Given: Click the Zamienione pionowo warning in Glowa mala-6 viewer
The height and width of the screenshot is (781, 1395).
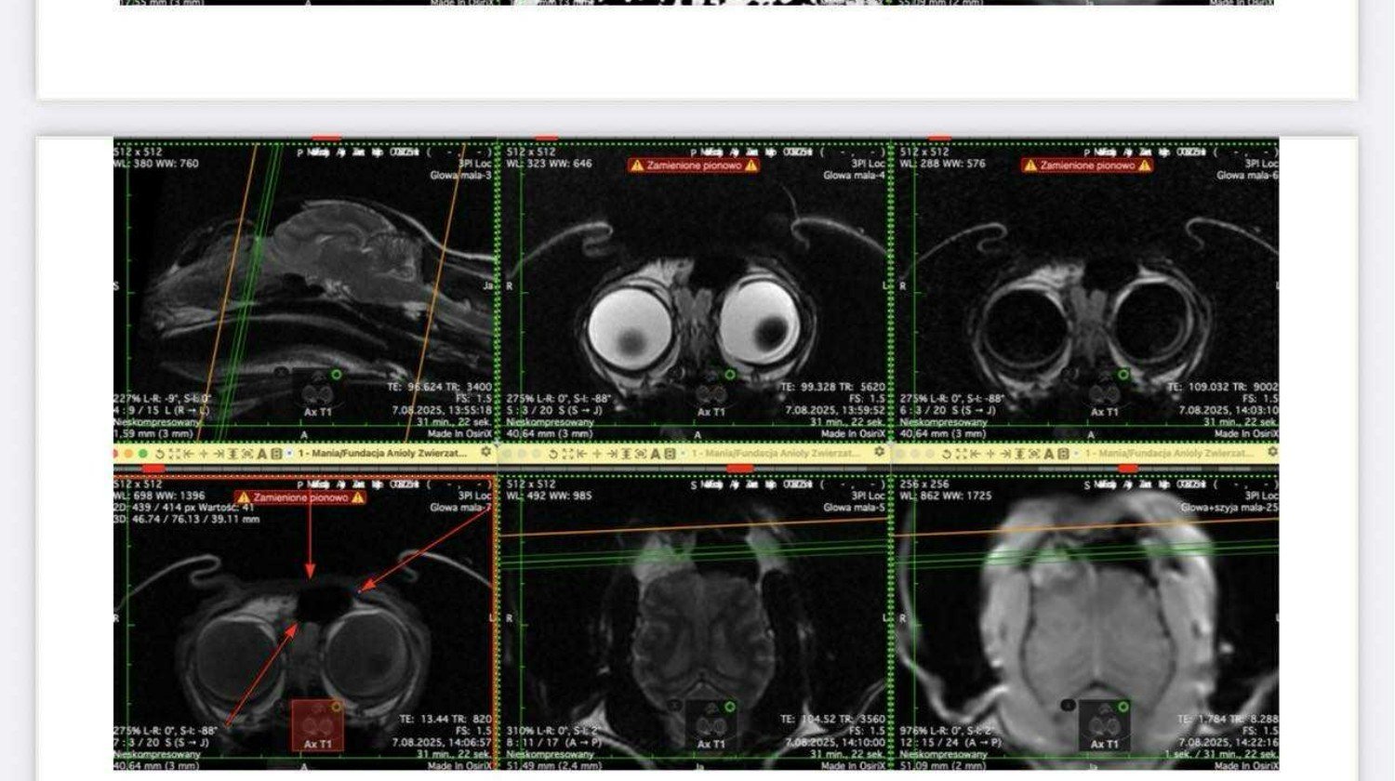Looking at the screenshot, I should (1087, 165).
